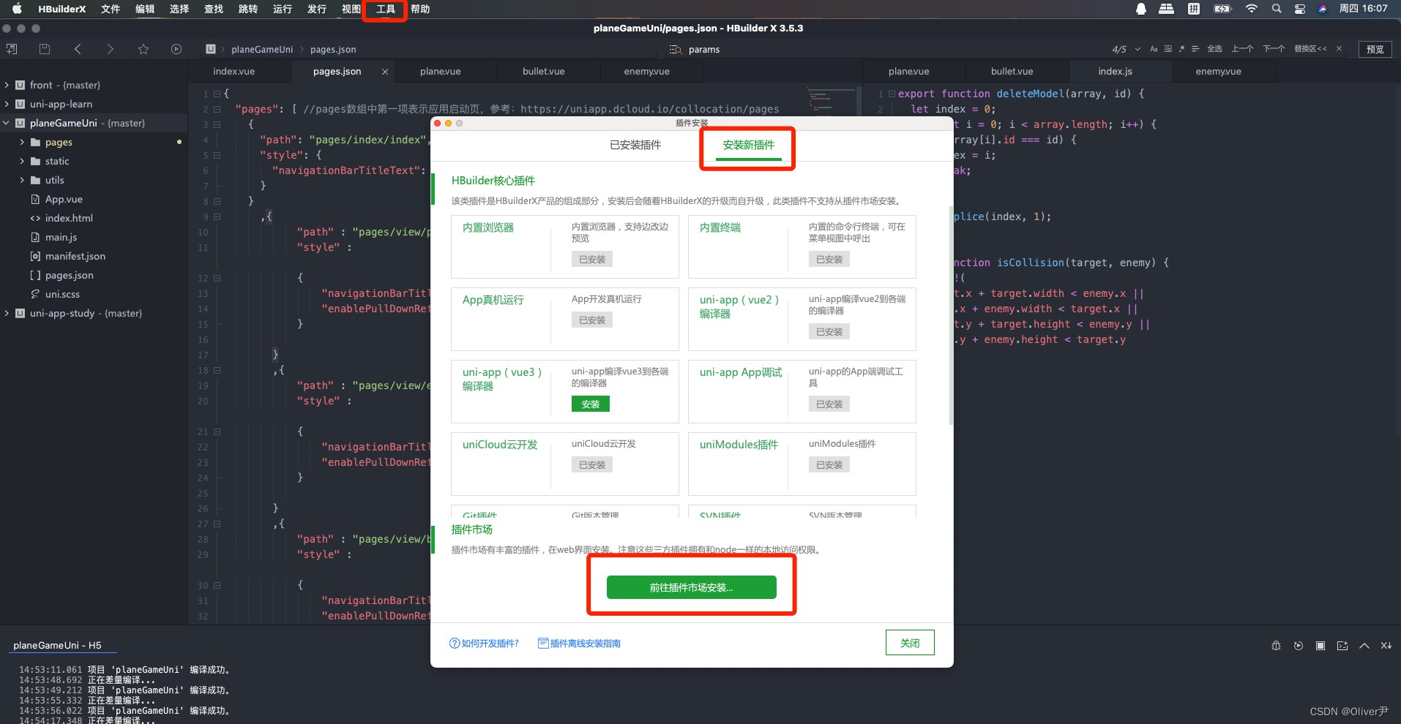The image size is (1401, 724).
Task: Click the 前往插件市场安装 button
Action: click(691, 587)
